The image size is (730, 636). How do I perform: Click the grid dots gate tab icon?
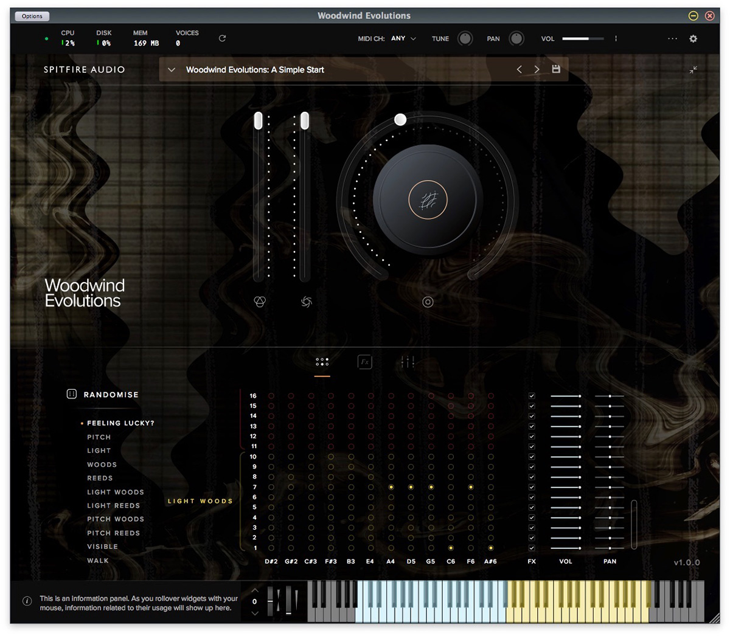point(322,361)
